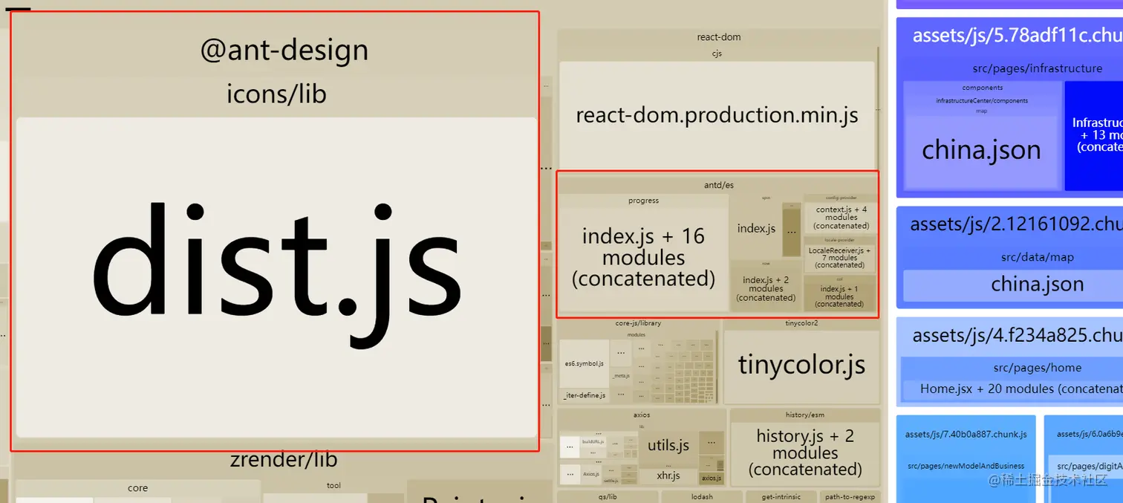Click the src/pages/infrastructure folder label
Viewport: 1123px width, 503px height.
[x=1038, y=68]
